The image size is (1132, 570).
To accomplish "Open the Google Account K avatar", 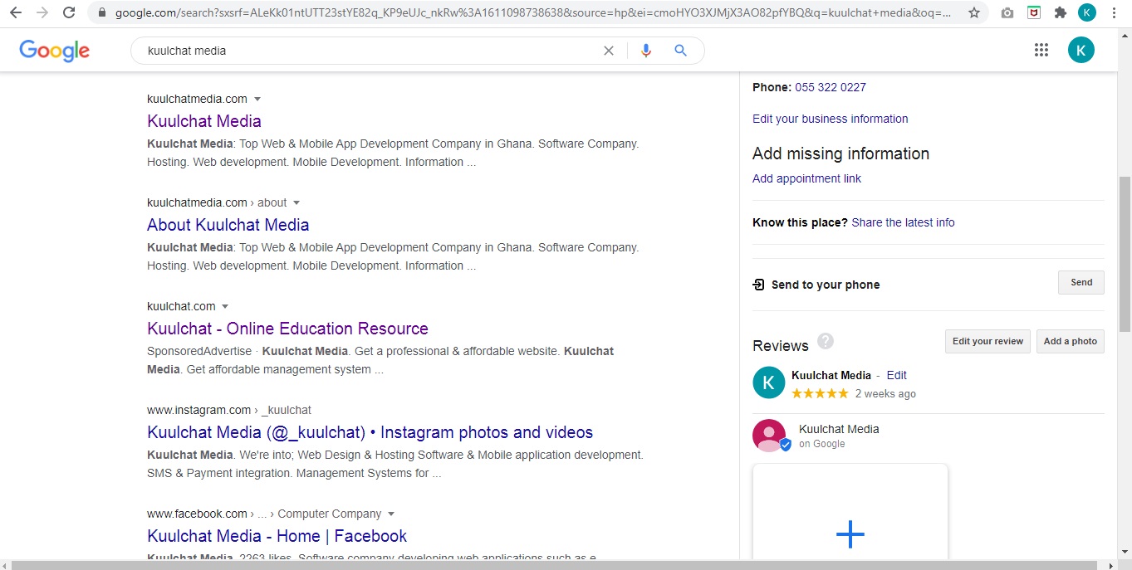I will tap(1081, 50).
